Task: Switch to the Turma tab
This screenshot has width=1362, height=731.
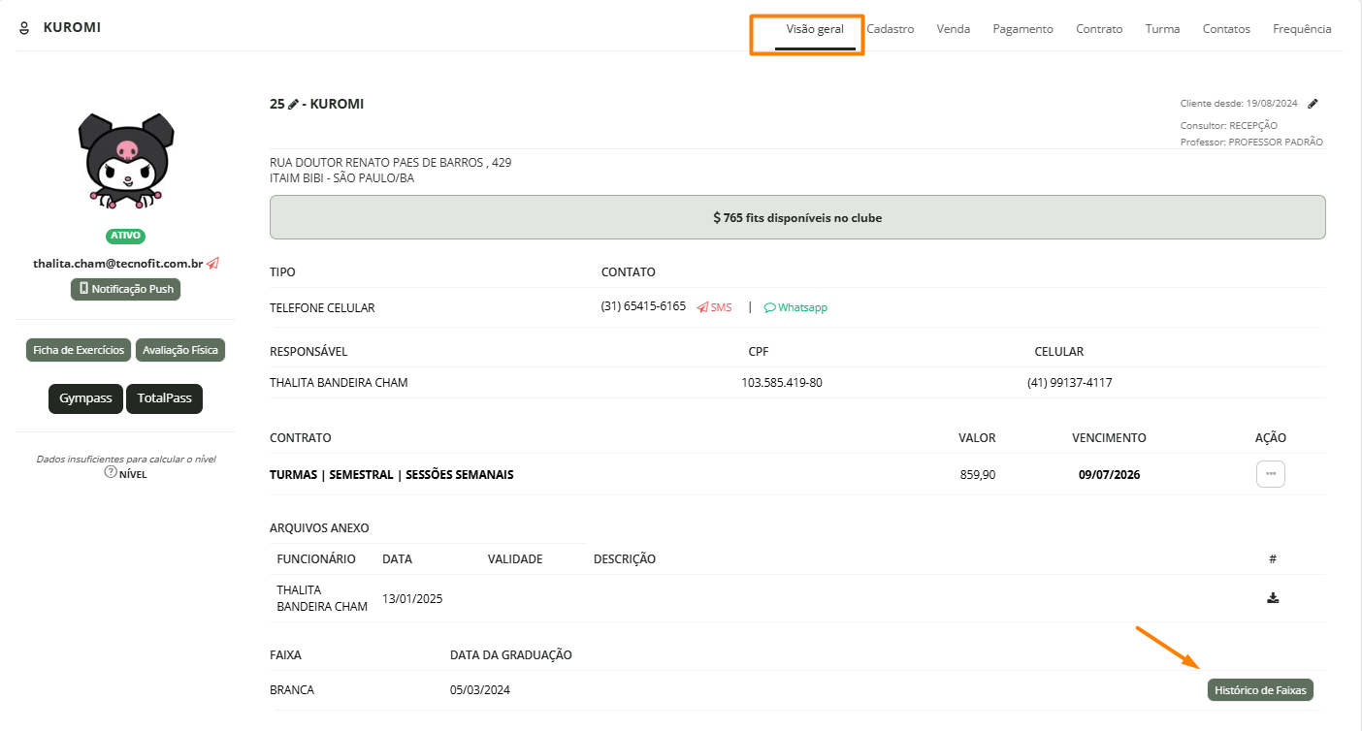Action: pyautogui.click(x=1162, y=29)
